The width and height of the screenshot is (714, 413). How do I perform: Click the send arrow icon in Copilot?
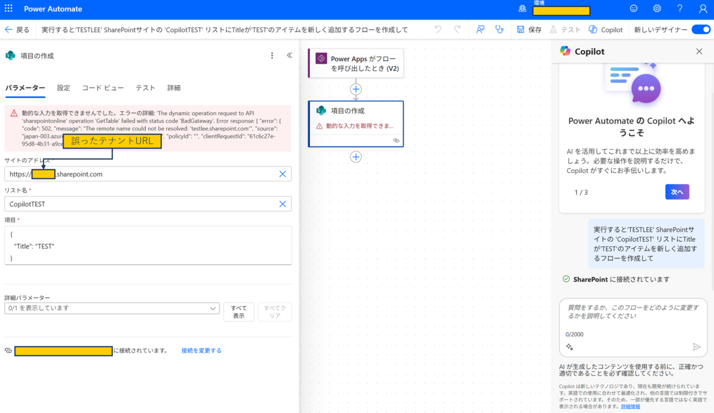pos(697,347)
